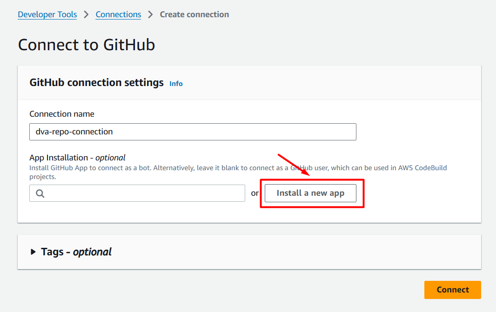The image size is (496, 312).
Task: Go to the Connections breadcrumb link
Action: (x=118, y=14)
